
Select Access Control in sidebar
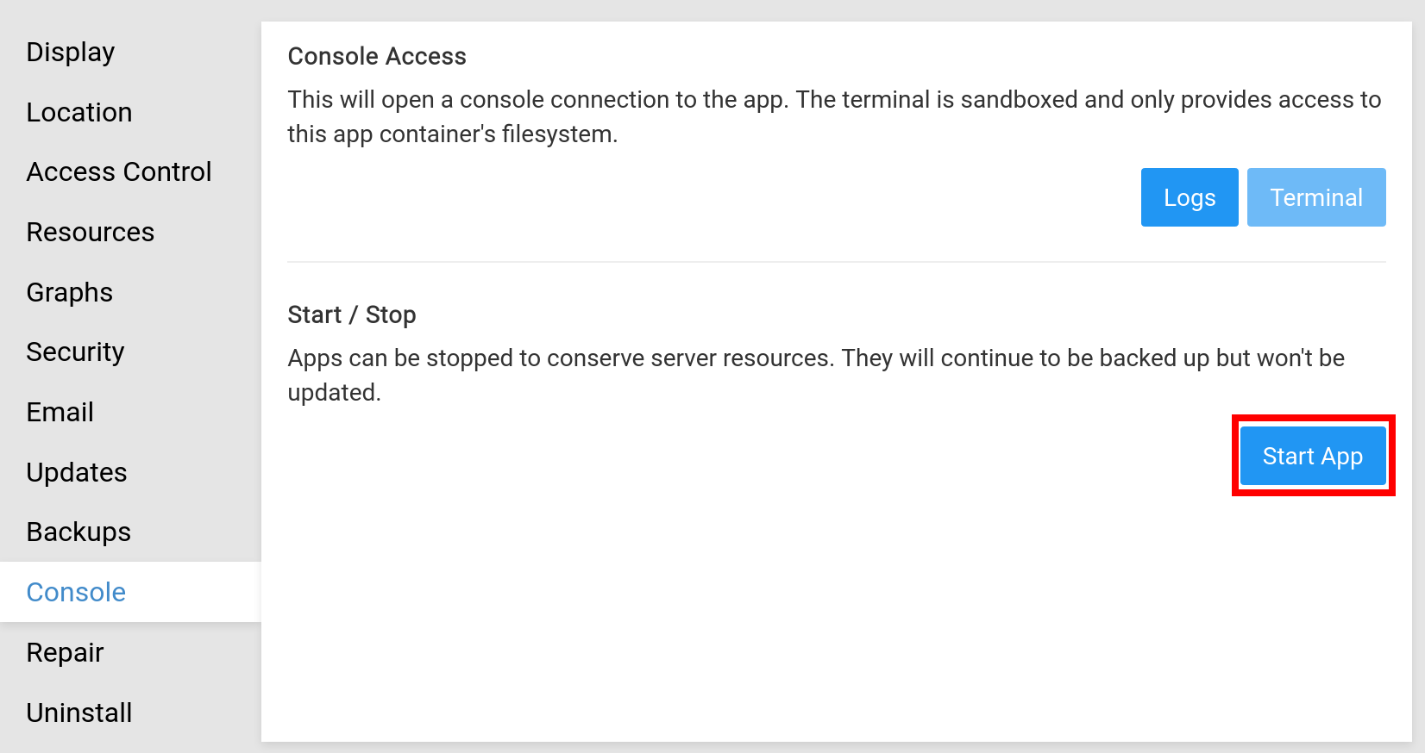point(119,172)
